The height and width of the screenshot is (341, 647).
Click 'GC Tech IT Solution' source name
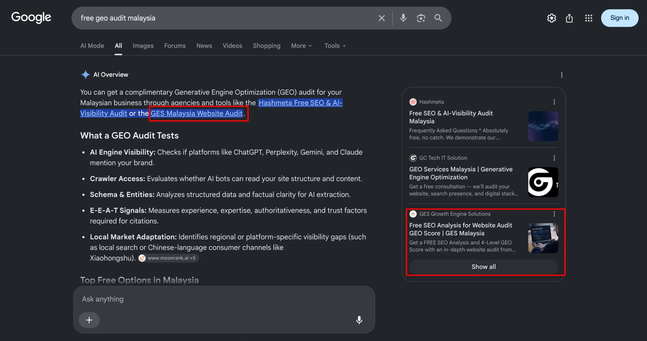pyautogui.click(x=443, y=158)
